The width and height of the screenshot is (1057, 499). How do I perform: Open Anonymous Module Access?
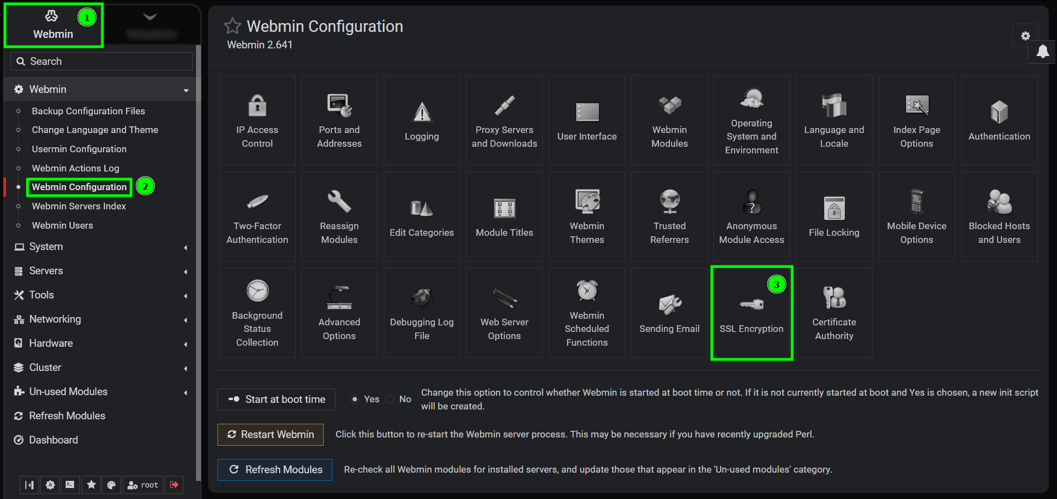pos(751,217)
